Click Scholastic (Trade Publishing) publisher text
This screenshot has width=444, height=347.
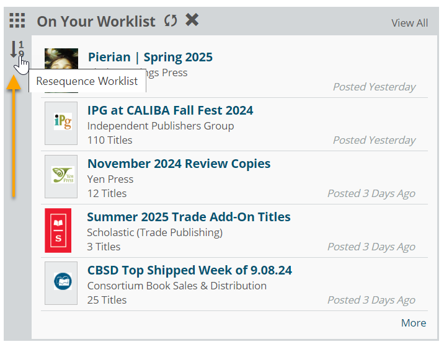(x=154, y=232)
